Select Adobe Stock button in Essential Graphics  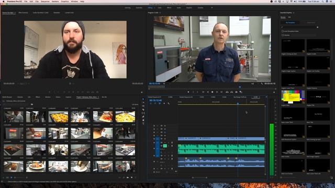311,22
